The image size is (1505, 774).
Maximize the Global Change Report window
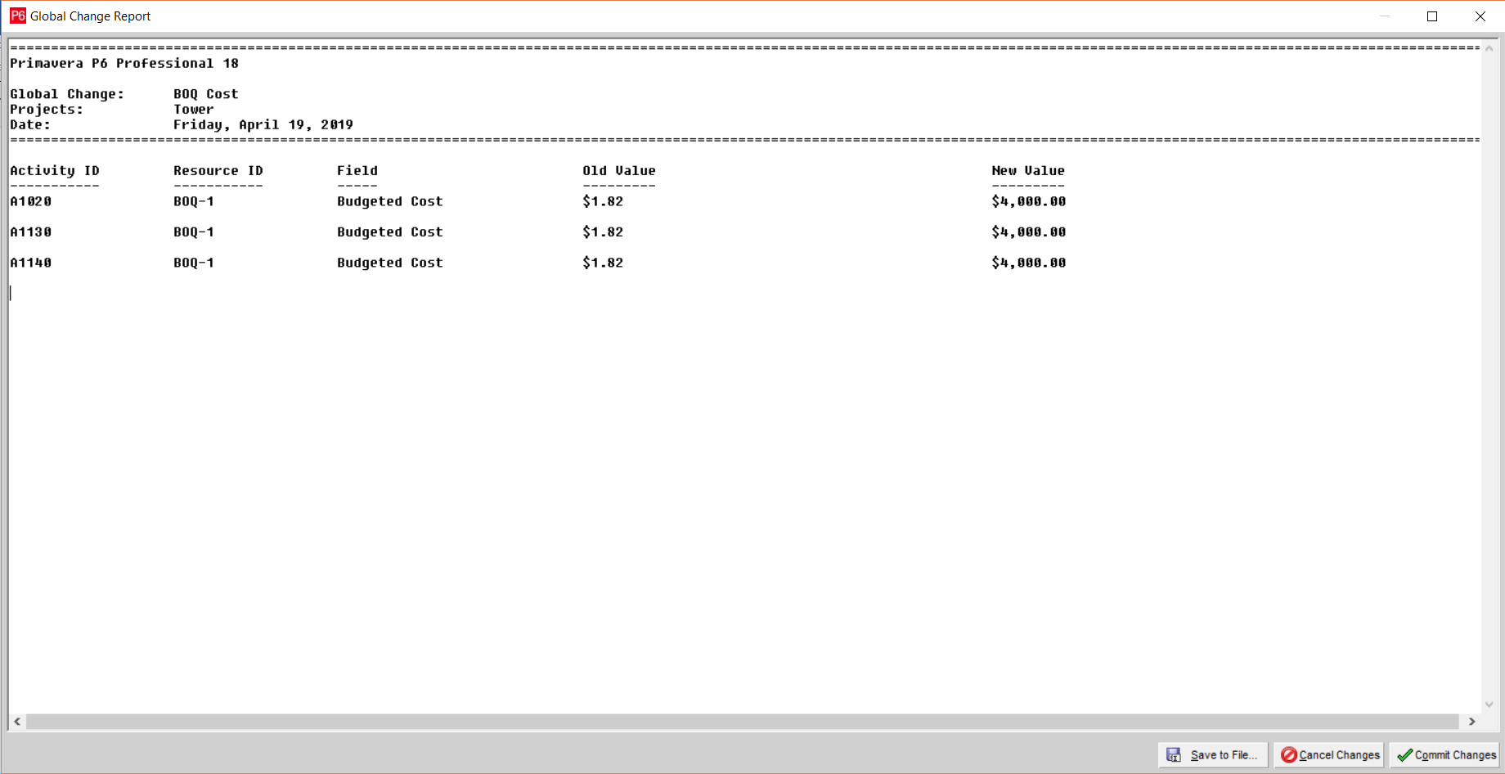1432,16
